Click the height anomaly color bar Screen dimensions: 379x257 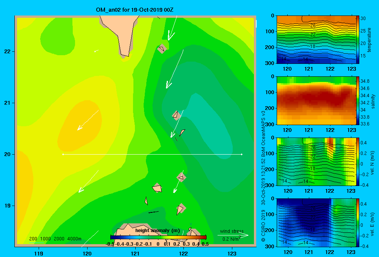point(158,237)
